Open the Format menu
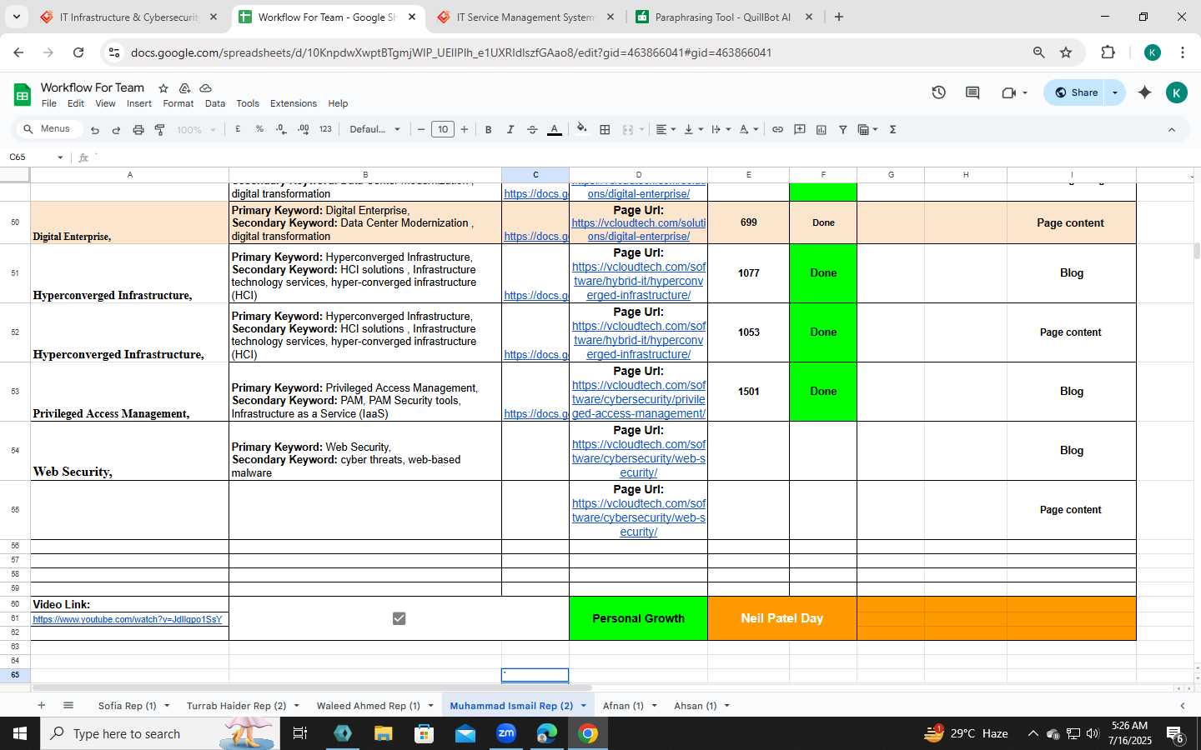This screenshot has height=750, width=1201. click(x=178, y=103)
